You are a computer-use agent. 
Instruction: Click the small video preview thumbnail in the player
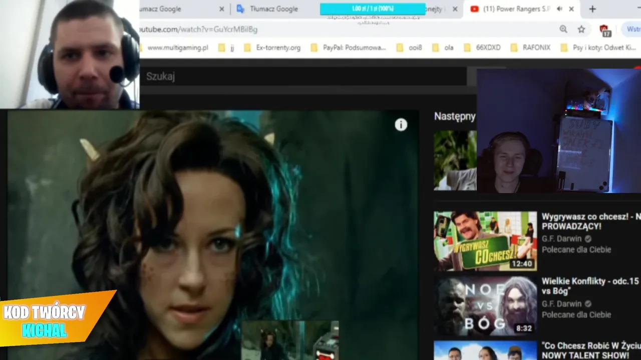tap(290, 340)
